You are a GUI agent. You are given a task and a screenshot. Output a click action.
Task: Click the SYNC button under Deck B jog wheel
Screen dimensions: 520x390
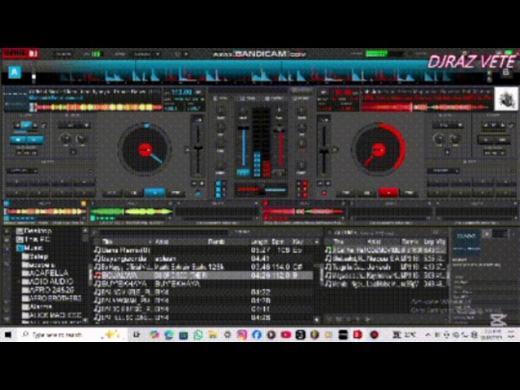coord(409,193)
